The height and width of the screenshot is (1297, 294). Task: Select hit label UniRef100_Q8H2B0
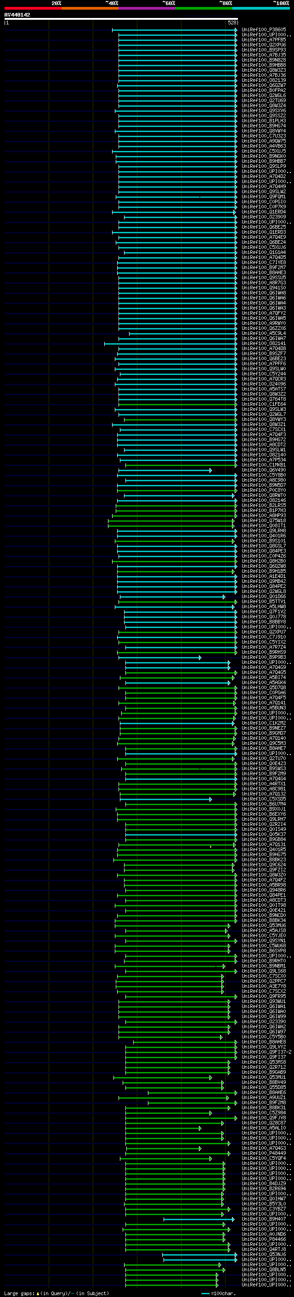tap(264, 561)
